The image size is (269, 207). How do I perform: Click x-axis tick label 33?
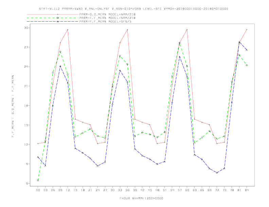[x=120, y=190]
